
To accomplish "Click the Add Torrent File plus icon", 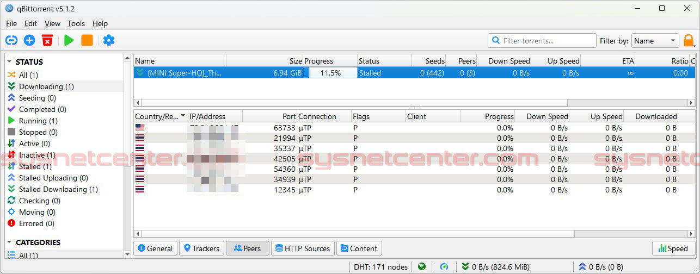I will click(29, 40).
